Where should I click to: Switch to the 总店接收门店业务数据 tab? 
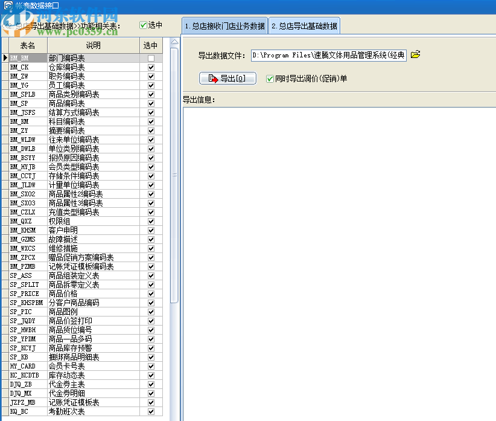pyautogui.click(x=224, y=26)
